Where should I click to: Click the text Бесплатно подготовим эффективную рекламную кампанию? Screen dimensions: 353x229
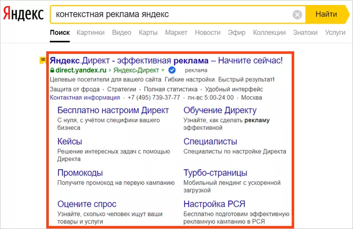[236, 218]
